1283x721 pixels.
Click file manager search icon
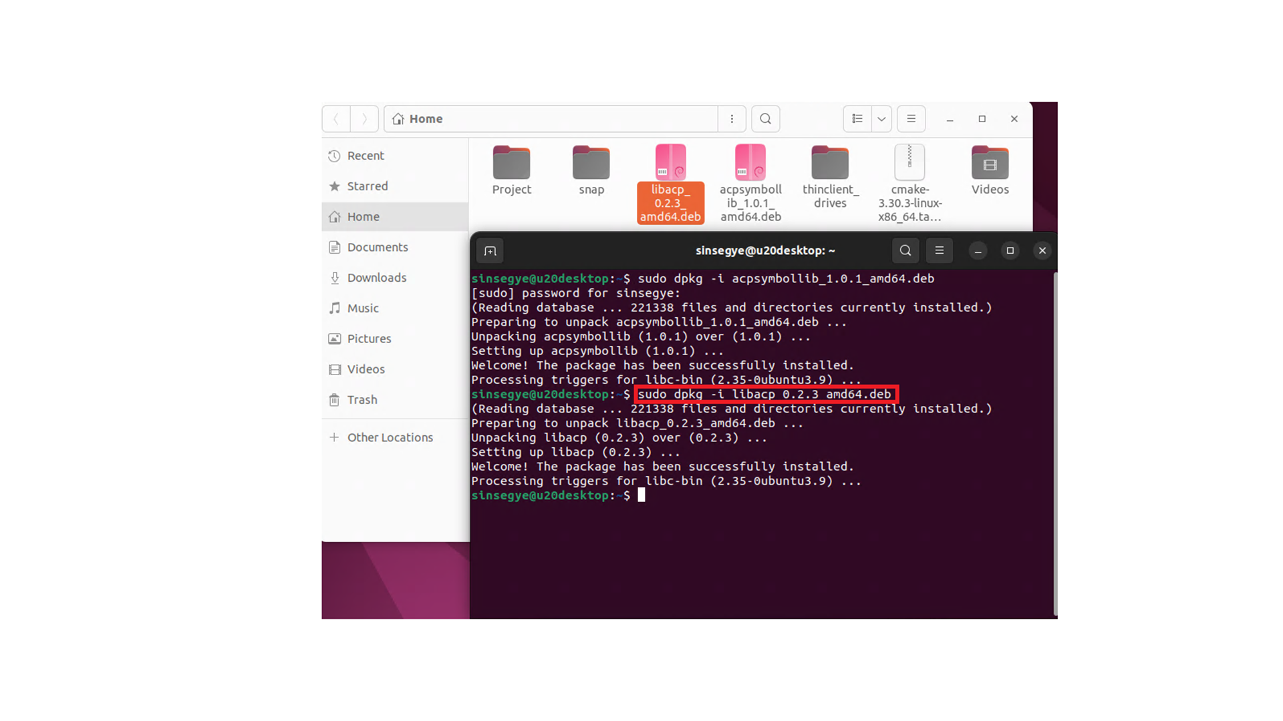(x=766, y=119)
